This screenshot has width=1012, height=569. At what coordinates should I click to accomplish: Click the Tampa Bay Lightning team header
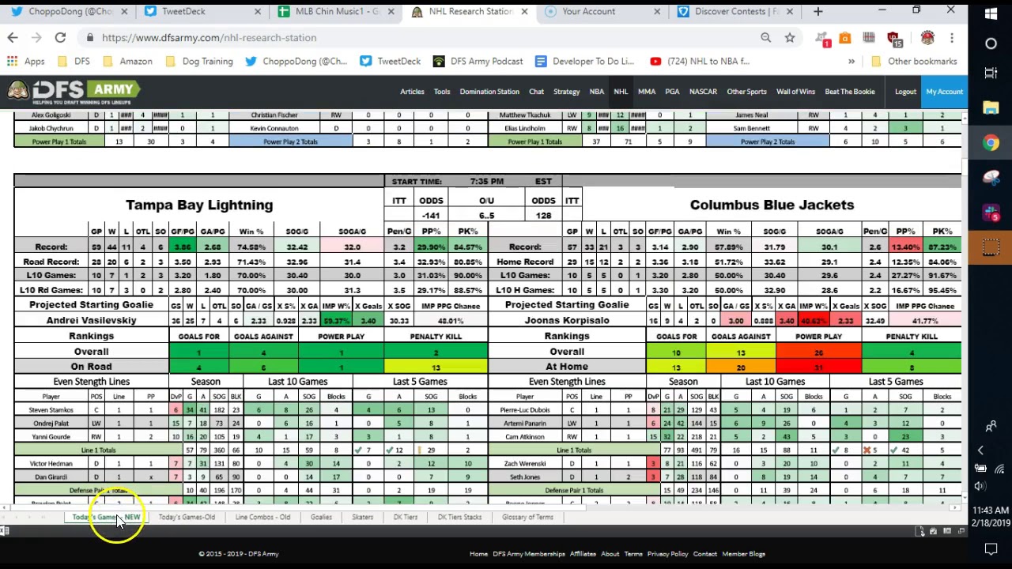point(199,205)
